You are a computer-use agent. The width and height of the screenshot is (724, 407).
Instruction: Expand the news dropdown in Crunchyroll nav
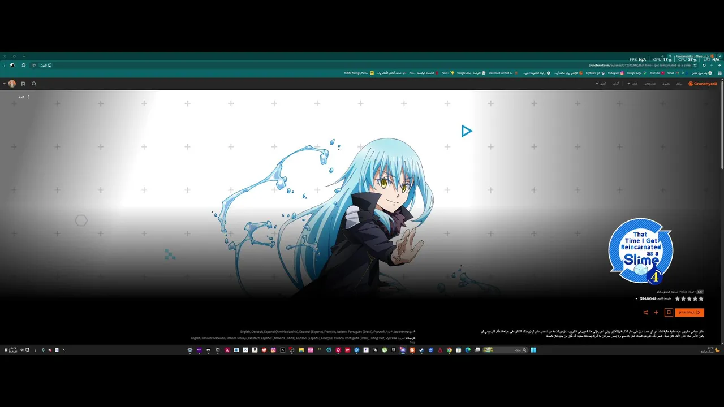pos(602,84)
